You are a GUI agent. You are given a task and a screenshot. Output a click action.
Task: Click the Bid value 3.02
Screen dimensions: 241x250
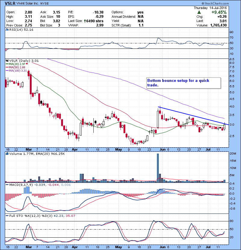(x=56, y=21)
